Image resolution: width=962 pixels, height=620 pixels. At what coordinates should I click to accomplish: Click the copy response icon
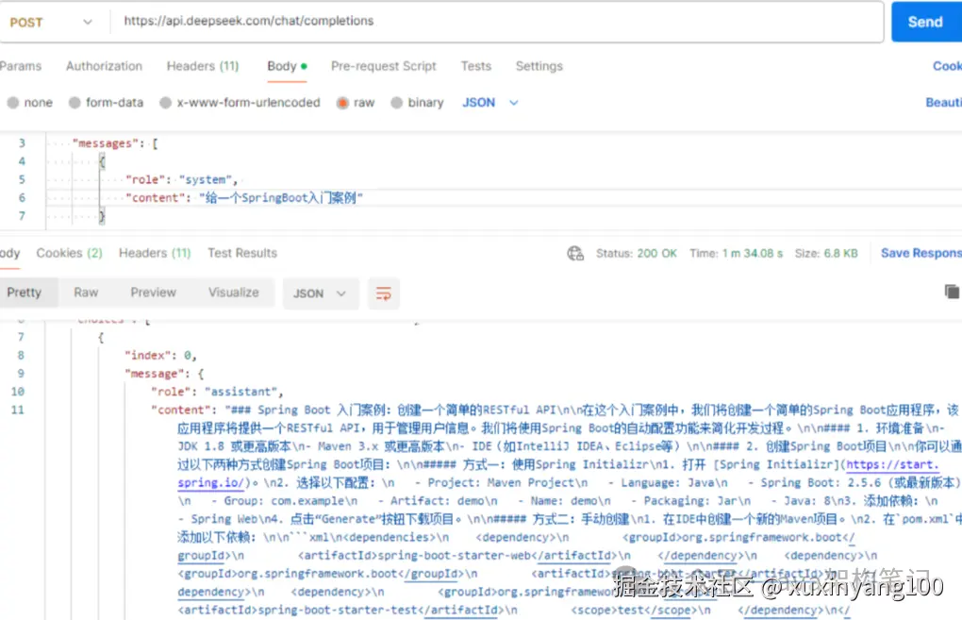pos(952,292)
